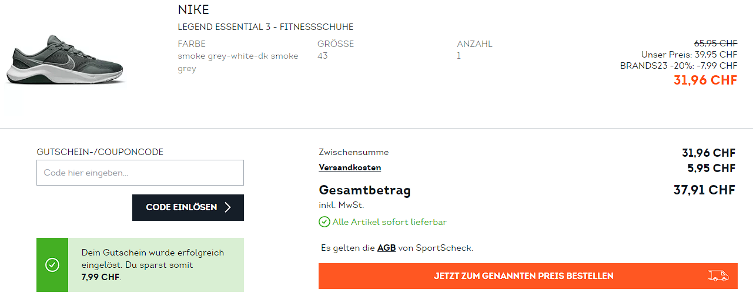Place order with Jetzt zum genannten Preis bestellen
753x306 pixels.
click(523, 276)
